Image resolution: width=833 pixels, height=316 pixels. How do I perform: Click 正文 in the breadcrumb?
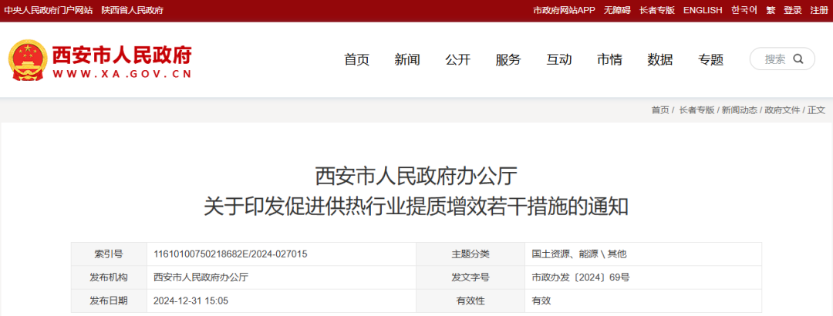coord(817,110)
